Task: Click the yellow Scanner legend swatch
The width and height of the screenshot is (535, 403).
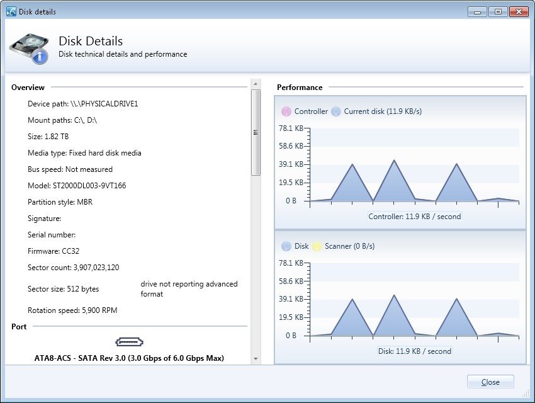Action: coord(317,246)
